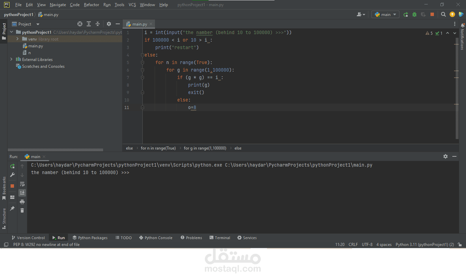466x279 pixels.
Task: Select file 'n' in Project tree
Action: tap(27, 53)
